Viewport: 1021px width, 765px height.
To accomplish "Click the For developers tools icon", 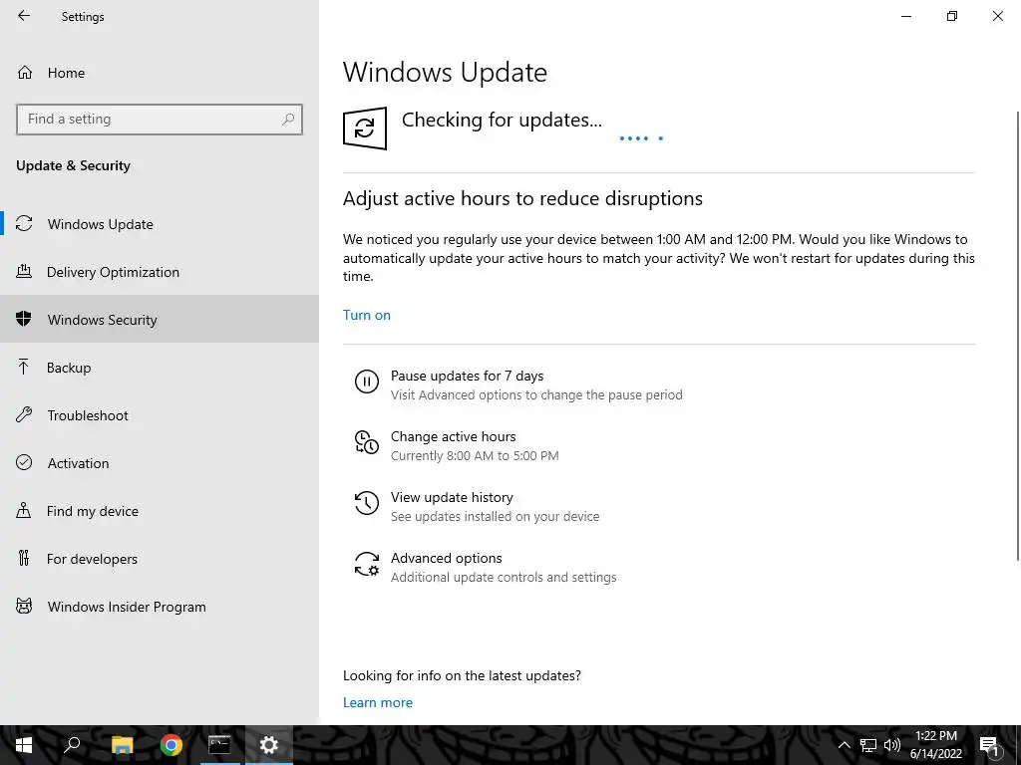I will [x=24, y=558].
